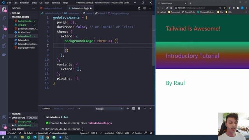Open the Selection menu
Viewport: 249px width, 140px height.
pyautogui.click(x=25, y=3)
